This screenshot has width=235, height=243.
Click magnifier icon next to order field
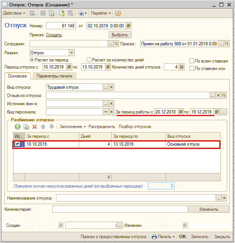pos(227,44)
